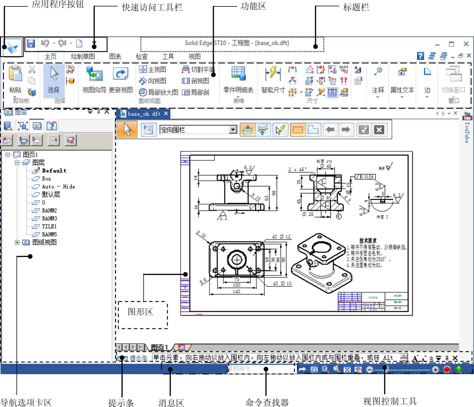Save the document from quick access toolbar

coord(31,43)
